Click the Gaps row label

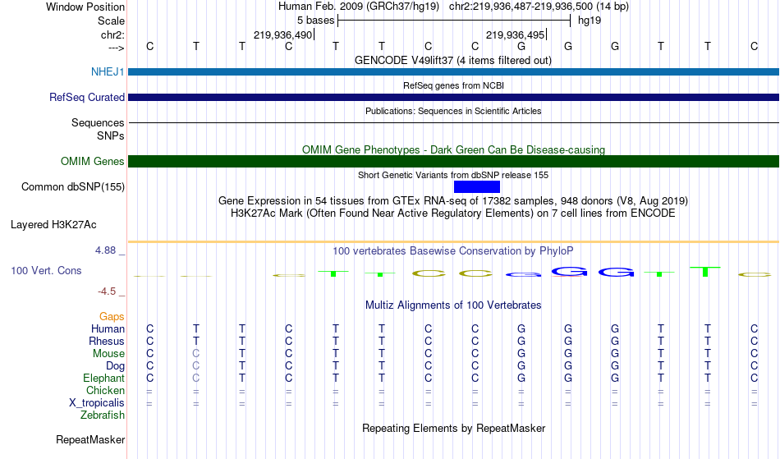point(112,317)
